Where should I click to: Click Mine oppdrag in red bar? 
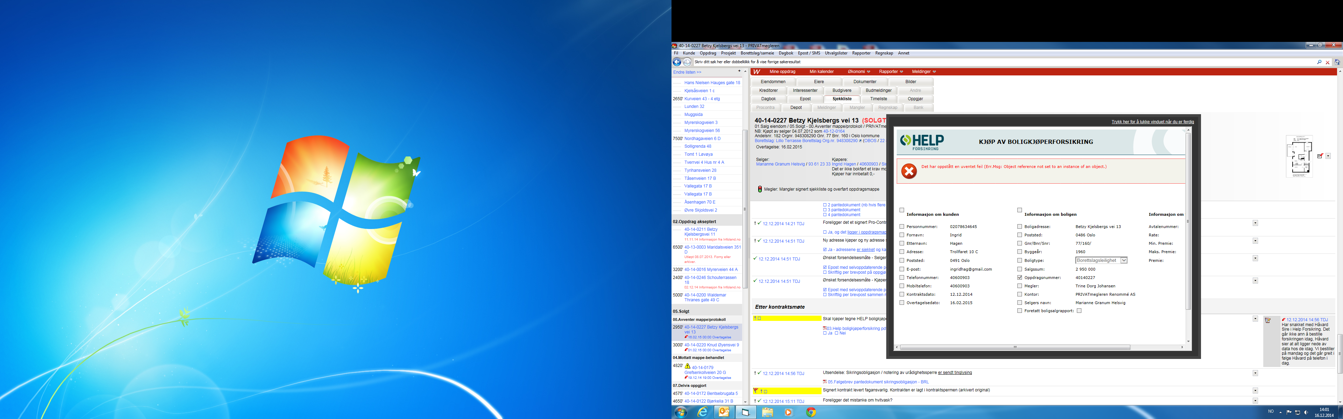(x=783, y=72)
